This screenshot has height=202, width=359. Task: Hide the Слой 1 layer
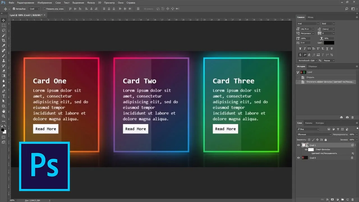click(298, 145)
